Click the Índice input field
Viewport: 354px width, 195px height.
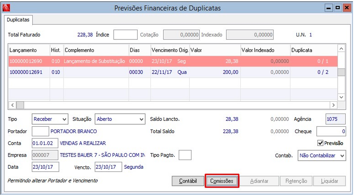pos(125,35)
